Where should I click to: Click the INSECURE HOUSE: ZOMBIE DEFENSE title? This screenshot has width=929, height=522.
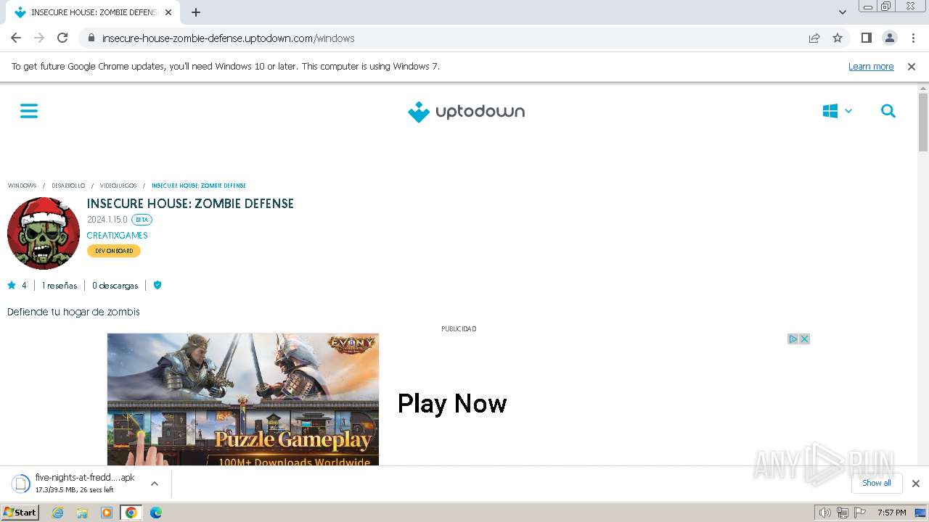coord(190,204)
